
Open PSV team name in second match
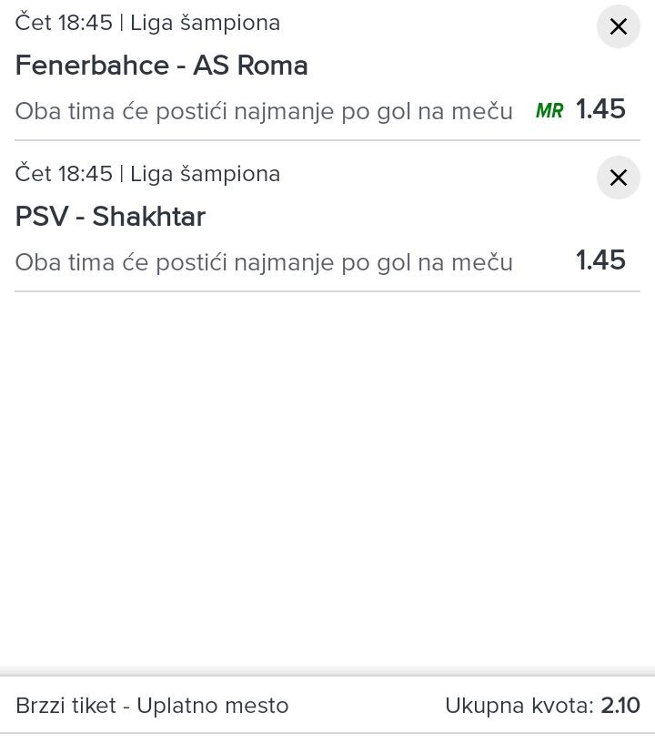pyautogui.click(x=42, y=217)
